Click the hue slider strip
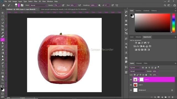This screenshot has width=177, height=99. click(173, 23)
